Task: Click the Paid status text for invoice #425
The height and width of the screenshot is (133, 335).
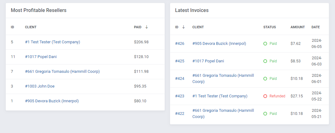Action: pos(273,61)
